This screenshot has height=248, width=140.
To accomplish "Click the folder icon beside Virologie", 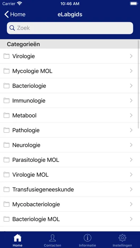I will point(6,56).
